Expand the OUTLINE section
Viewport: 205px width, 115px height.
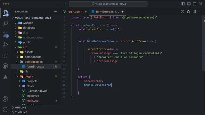pyautogui.click(x=20, y=108)
